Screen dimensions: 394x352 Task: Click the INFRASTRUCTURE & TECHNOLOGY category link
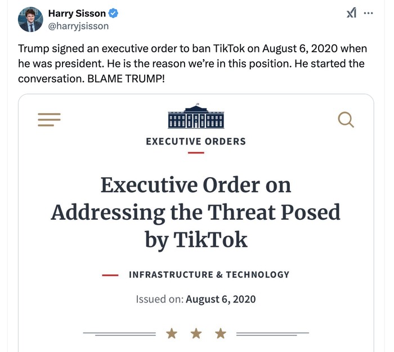pyautogui.click(x=209, y=274)
